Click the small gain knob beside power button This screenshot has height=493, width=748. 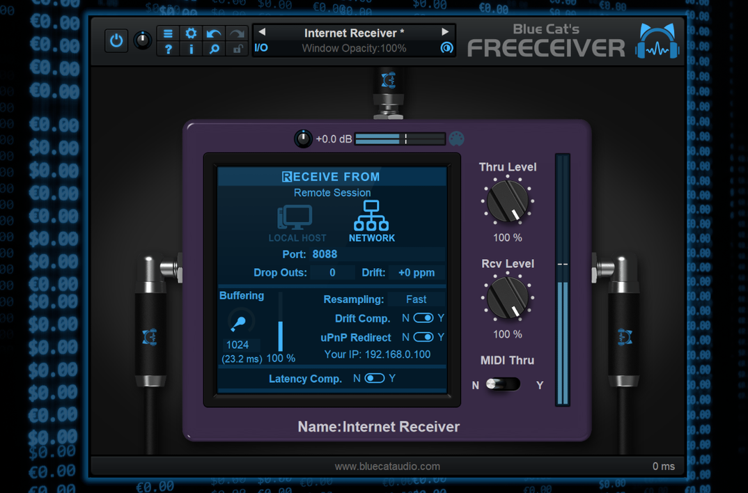click(x=142, y=40)
